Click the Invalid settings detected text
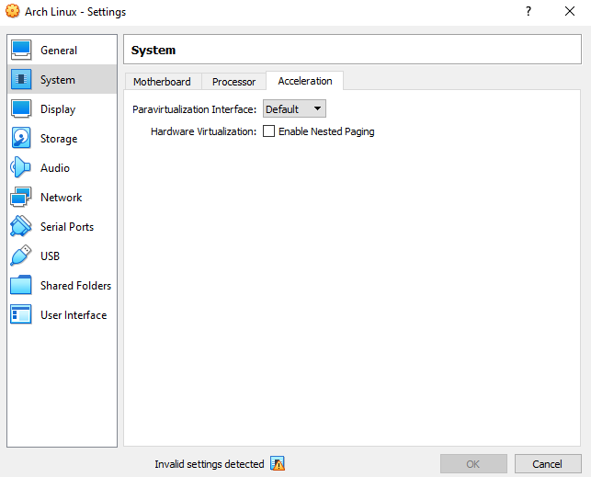 210,464
